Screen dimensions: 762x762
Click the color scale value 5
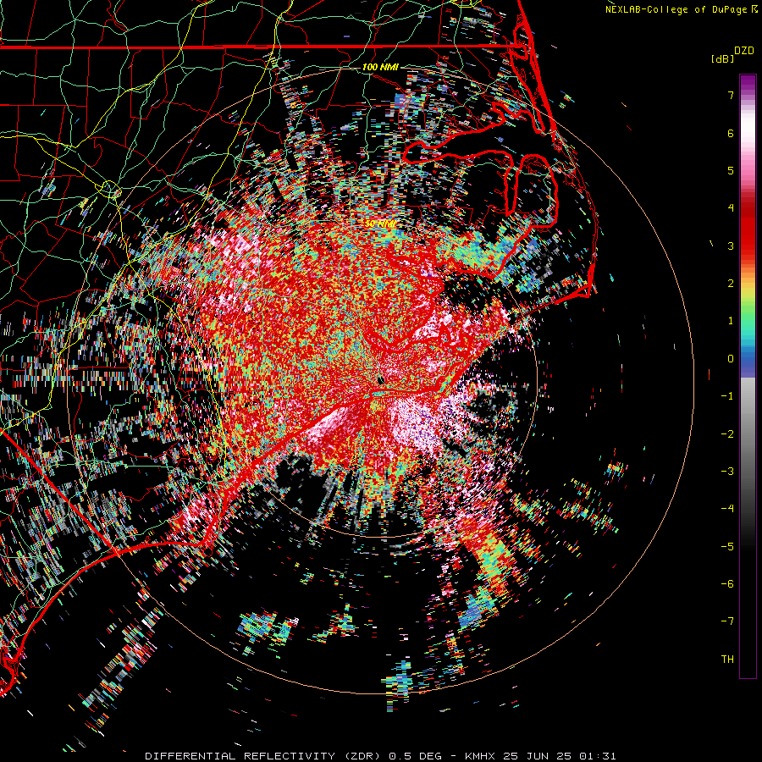pos(731,170)
